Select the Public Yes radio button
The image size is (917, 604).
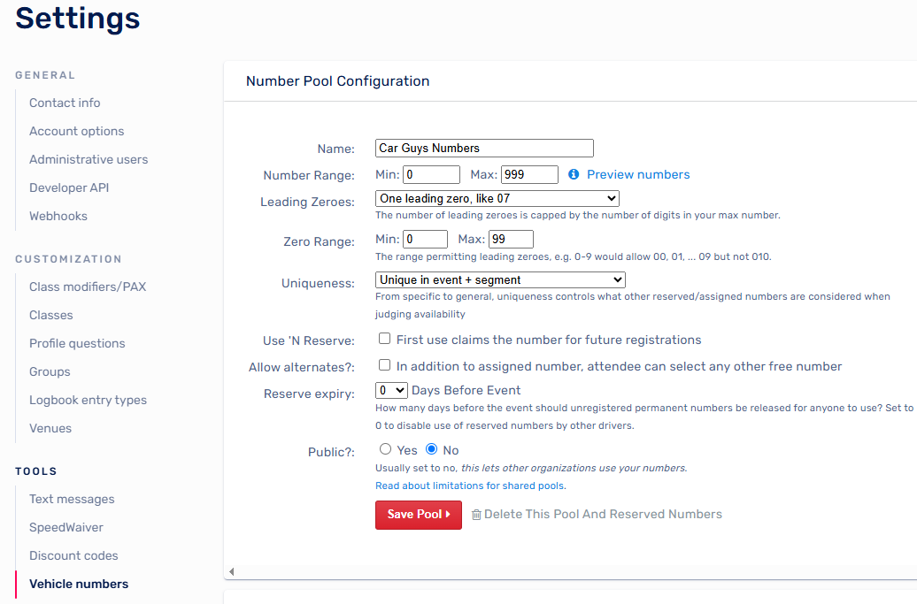[x=385, y=448]
